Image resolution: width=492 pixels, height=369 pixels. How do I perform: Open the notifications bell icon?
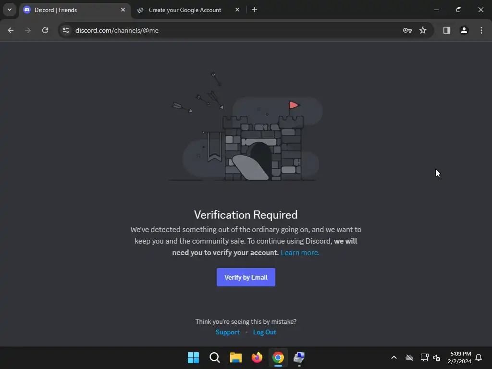click(479, 357)
